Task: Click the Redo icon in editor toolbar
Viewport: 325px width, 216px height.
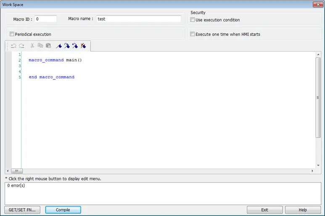Action: pos(21,46)
